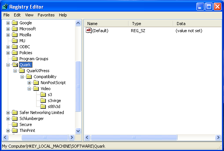Maximize the Registry Editor window

tap(209, 7)
